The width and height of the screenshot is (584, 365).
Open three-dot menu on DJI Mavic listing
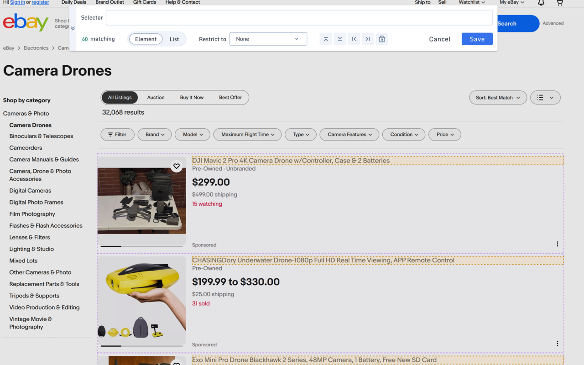(x=557, y=244)
